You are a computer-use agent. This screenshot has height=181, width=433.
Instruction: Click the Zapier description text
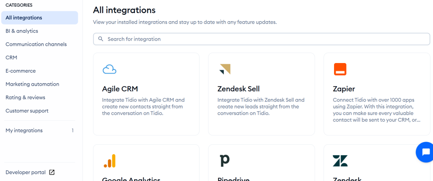tap(377, 110)
